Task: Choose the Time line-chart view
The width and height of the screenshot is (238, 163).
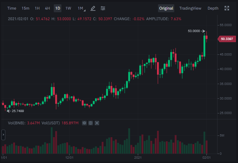Action: 12,8
